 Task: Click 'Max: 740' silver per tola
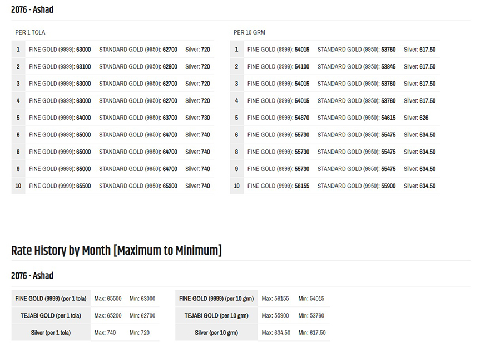105,333
